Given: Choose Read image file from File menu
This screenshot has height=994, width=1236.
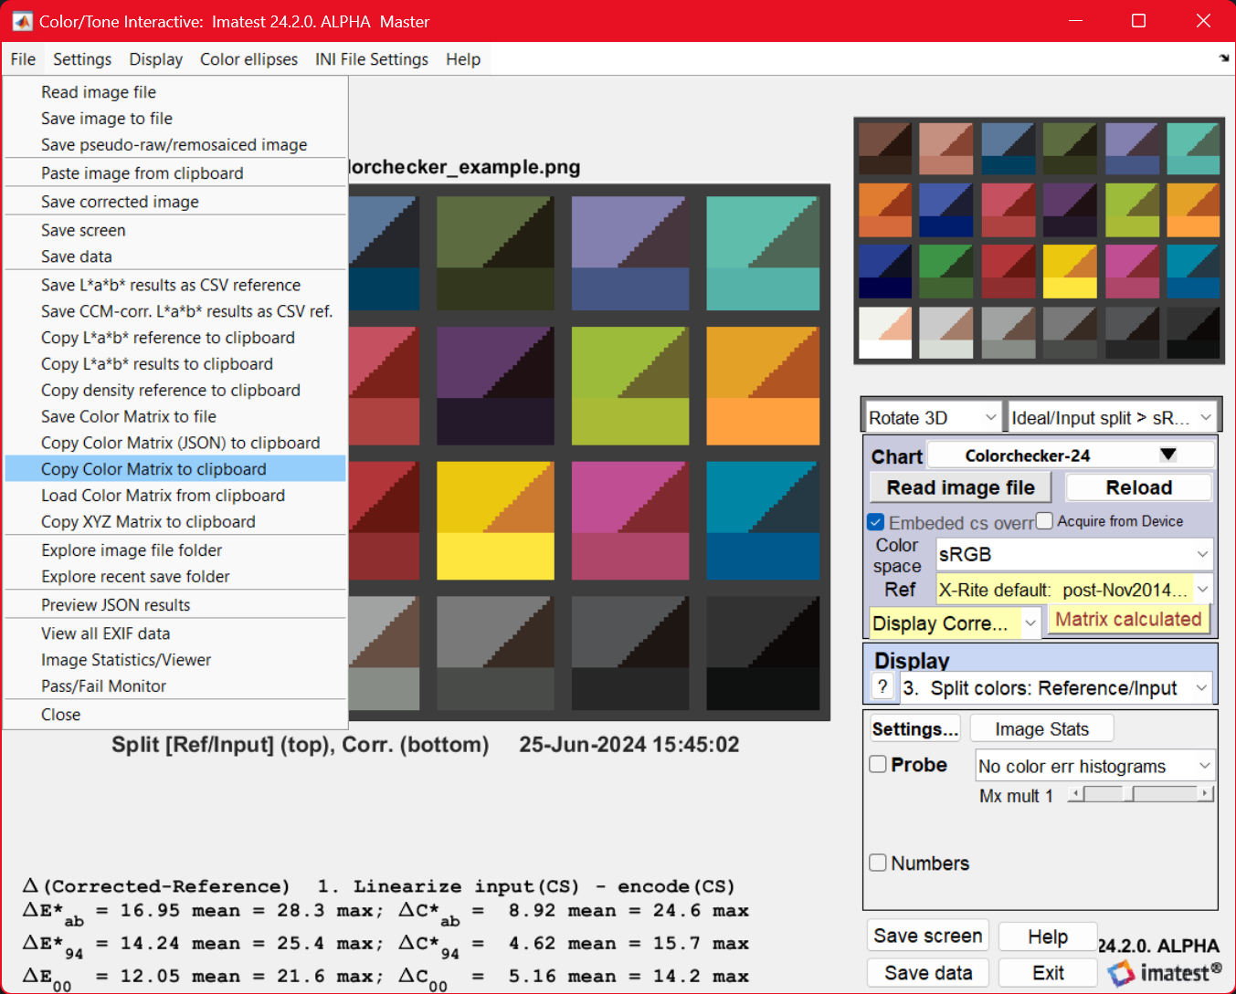Looking at the screenshot, I should click(175, 92).
